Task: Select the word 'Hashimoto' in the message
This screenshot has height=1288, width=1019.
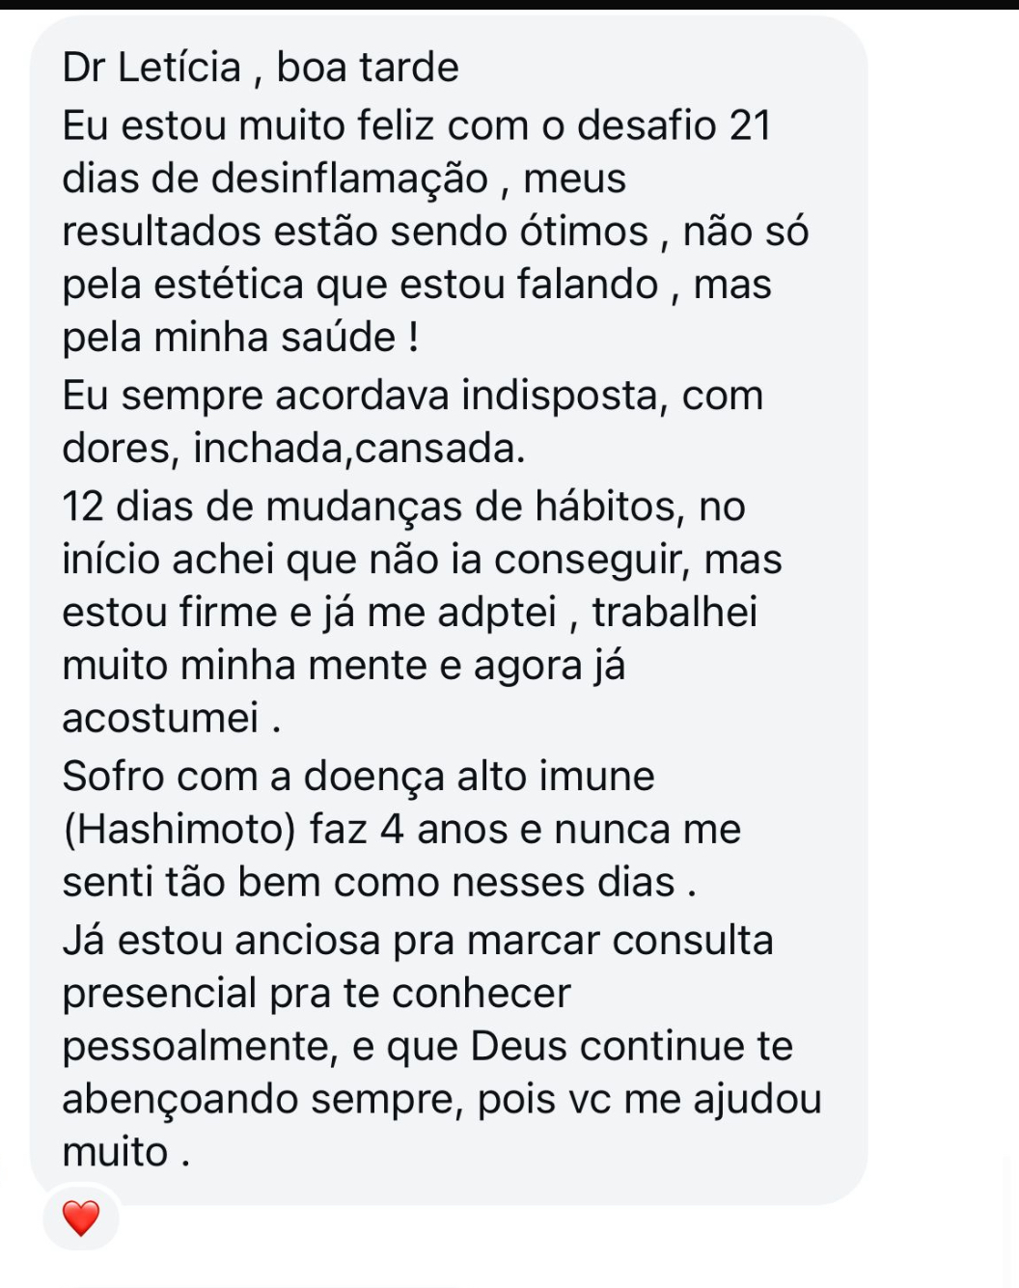Action: click(179, 830)
